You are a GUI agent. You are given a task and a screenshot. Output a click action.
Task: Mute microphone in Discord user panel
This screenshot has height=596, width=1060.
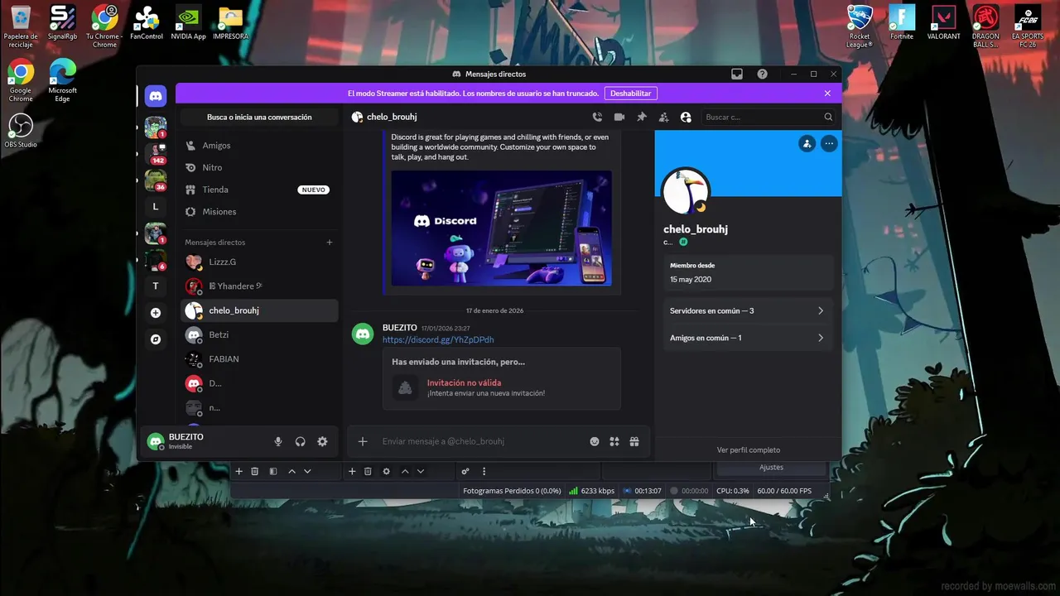(x=278, y=442)
